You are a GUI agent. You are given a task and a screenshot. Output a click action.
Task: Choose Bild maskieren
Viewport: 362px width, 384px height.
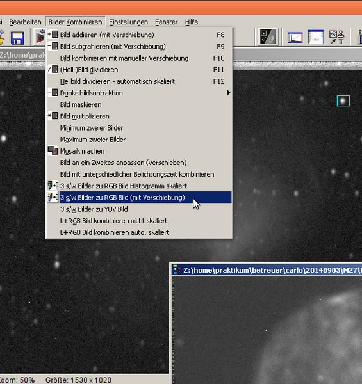139,104
